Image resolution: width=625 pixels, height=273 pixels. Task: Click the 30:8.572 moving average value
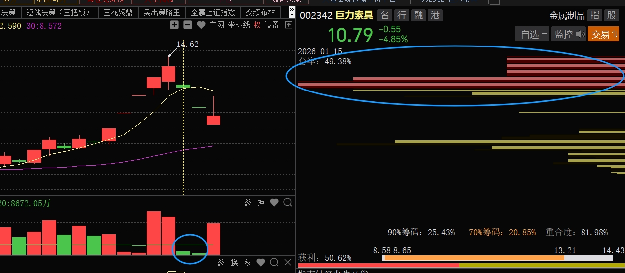[43, 25]
